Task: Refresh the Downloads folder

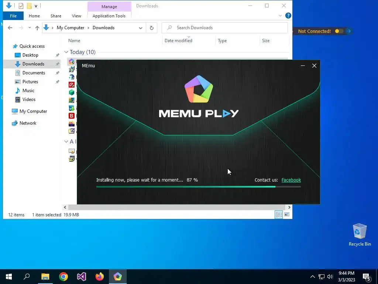Action: point(152,28)
